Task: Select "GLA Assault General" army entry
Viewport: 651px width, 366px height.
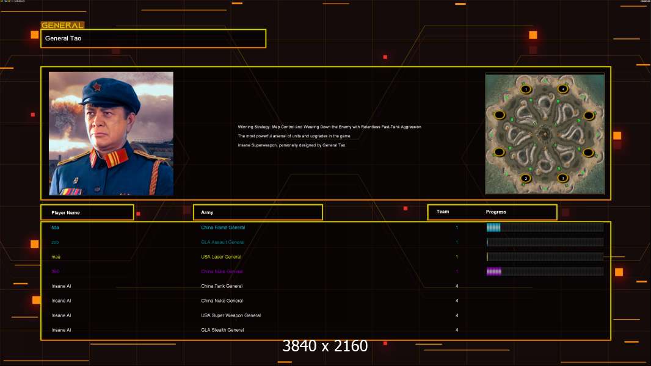Action: click(222, 243)
